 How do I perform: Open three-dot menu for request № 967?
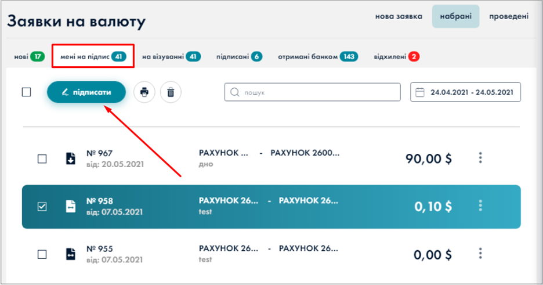point(480,158)
